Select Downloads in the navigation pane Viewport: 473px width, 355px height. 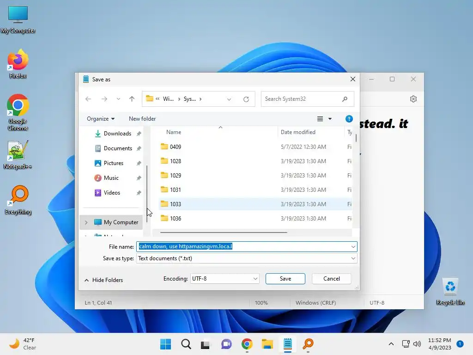[117, 134]
